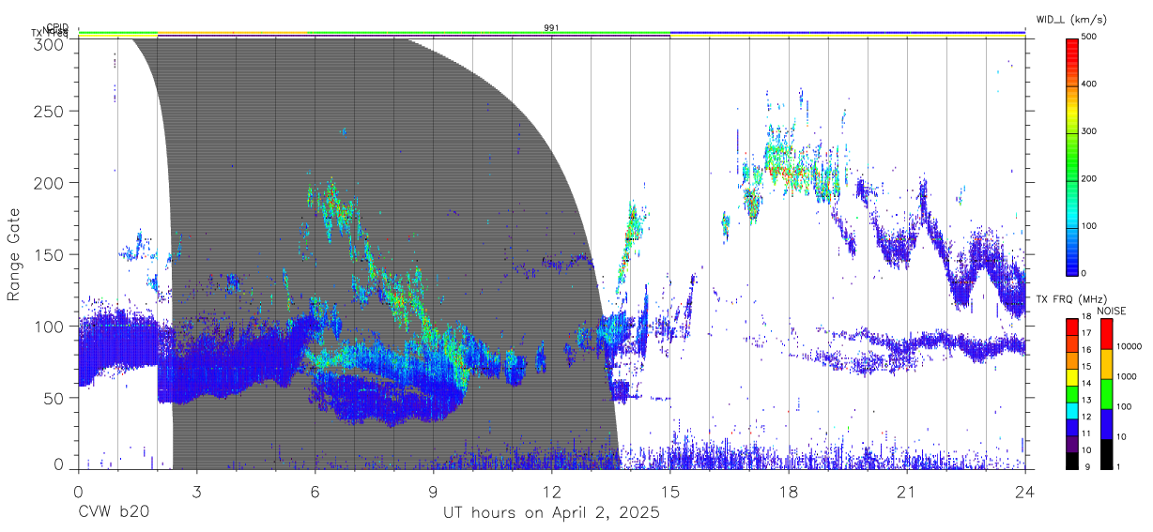Click the 10000 tick on NOISE scale
This screenshot has height=532, width=1153.
click(x=1130, y=346)
